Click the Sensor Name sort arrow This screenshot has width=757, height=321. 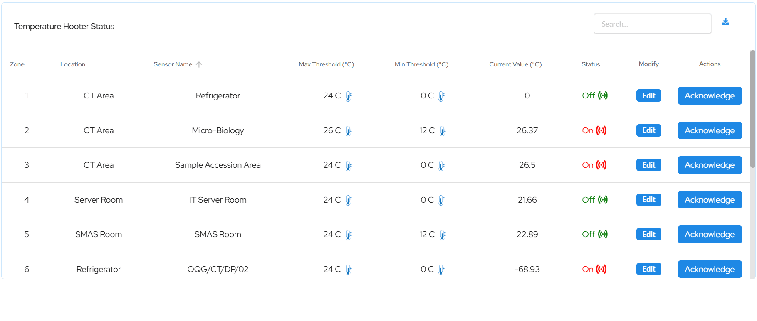point(199,64)
